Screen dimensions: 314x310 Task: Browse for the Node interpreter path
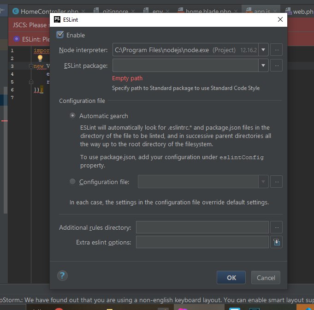click(x=276, y=50)
